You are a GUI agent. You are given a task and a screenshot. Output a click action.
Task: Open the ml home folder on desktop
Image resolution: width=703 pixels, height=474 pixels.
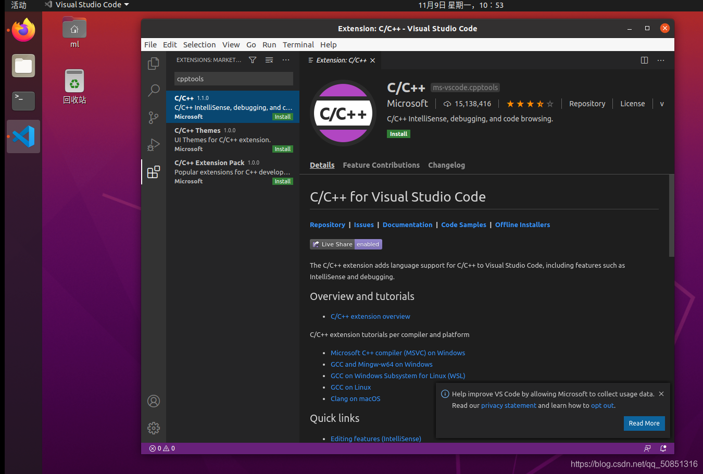(x=74, y=32)
